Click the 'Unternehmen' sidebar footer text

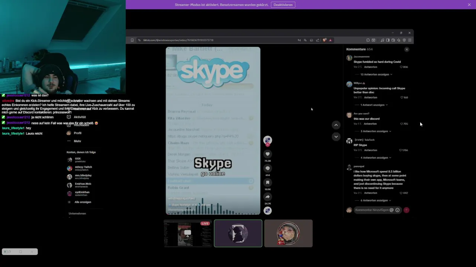pos(77,214)
